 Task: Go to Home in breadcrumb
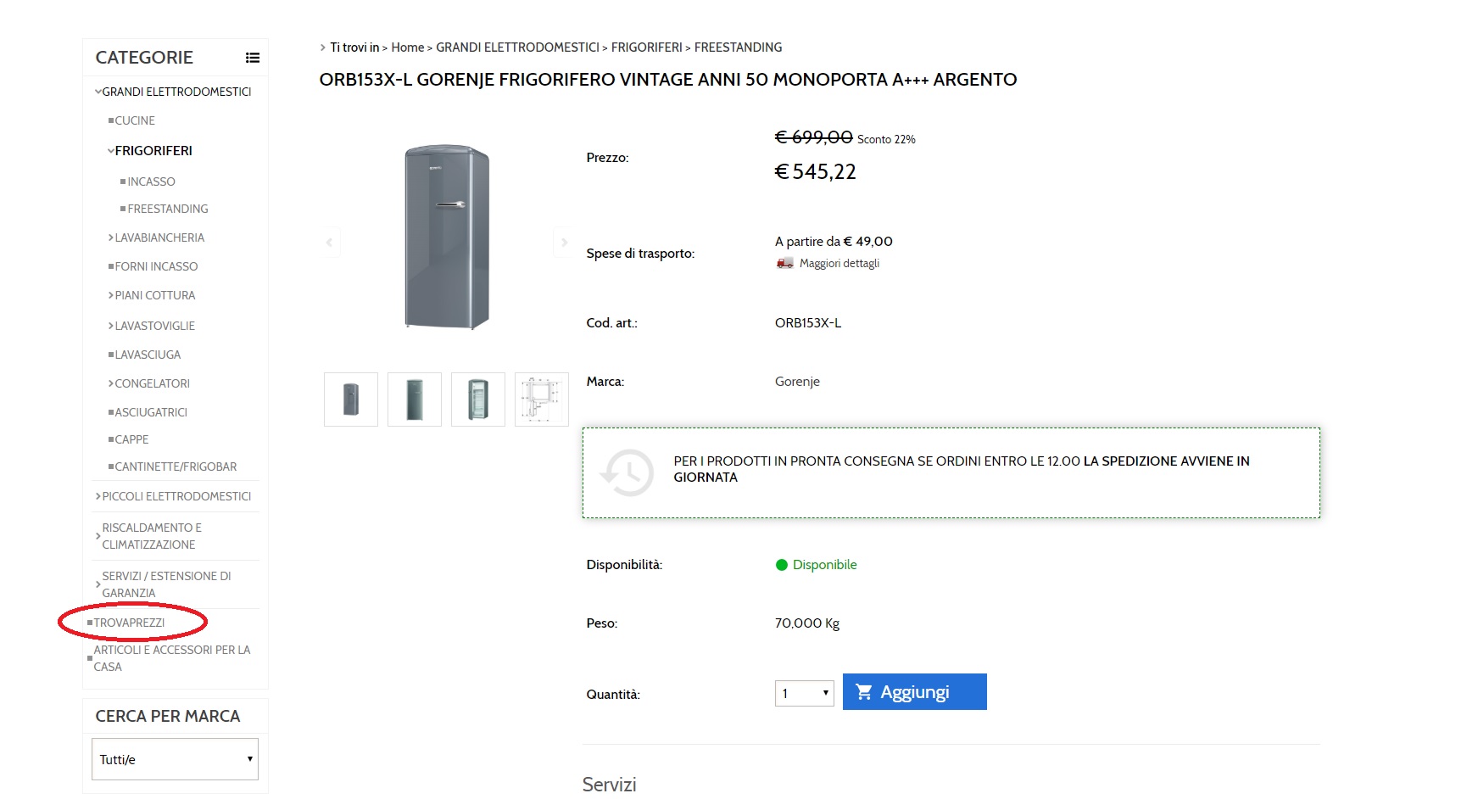(x=407, y=47)
